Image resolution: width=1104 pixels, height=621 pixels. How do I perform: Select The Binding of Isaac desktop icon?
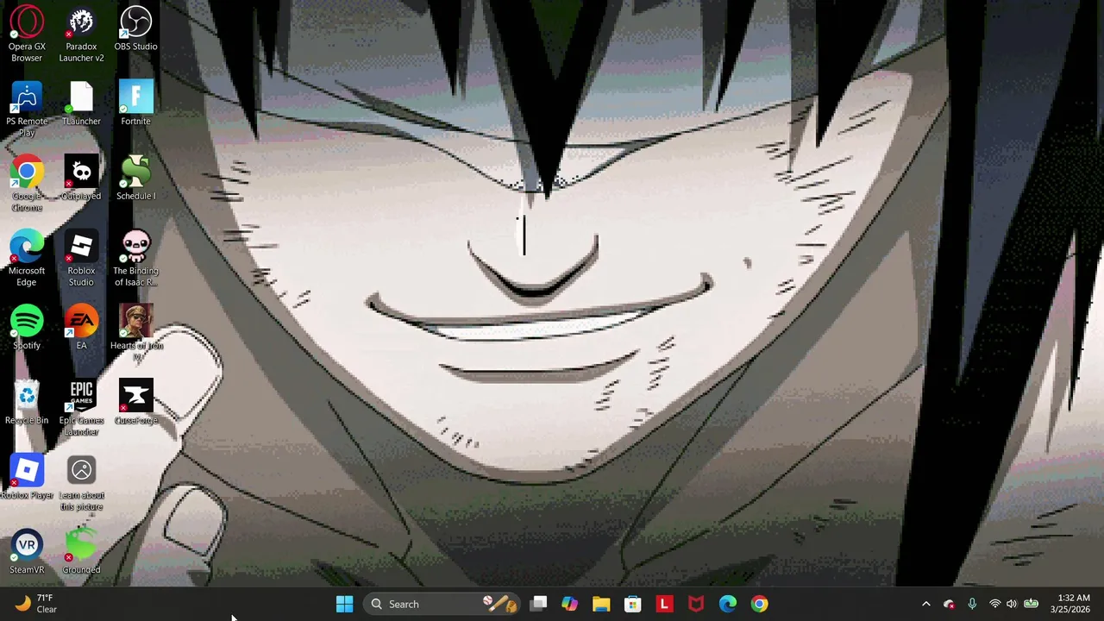click(135, 259)
